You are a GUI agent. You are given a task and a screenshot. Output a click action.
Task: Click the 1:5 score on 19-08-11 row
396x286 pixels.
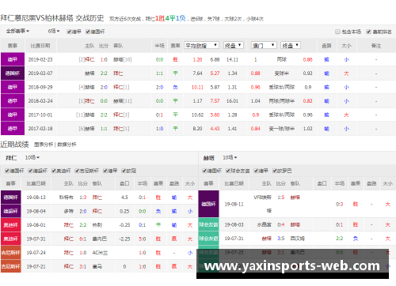tap(281, 198)
